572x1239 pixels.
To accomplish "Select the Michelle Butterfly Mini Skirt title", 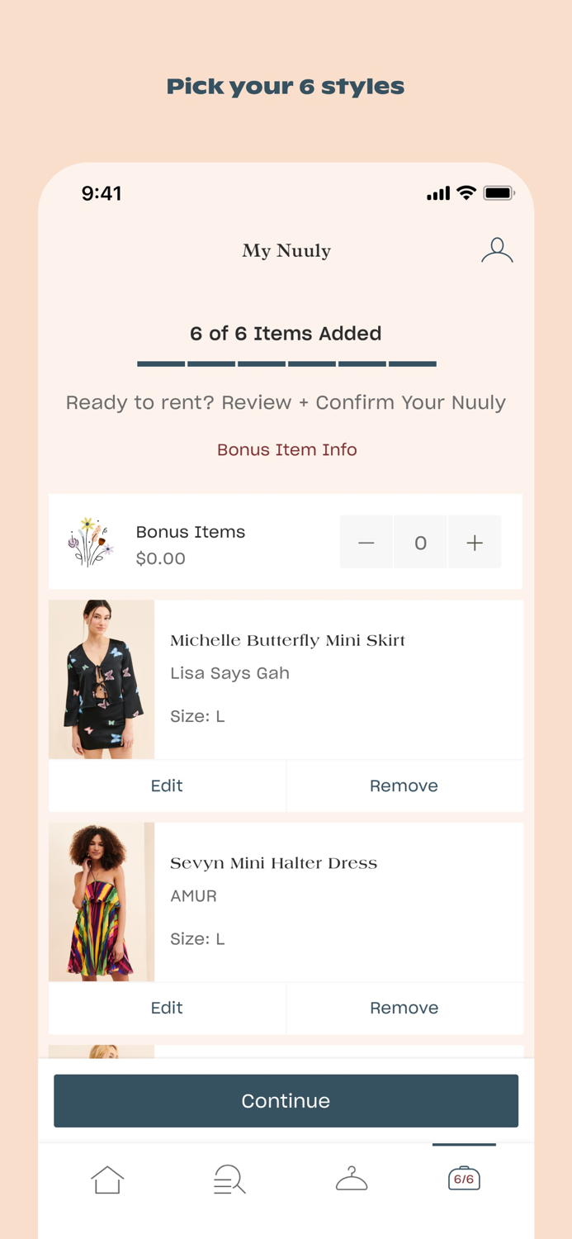I will point(287,640).
